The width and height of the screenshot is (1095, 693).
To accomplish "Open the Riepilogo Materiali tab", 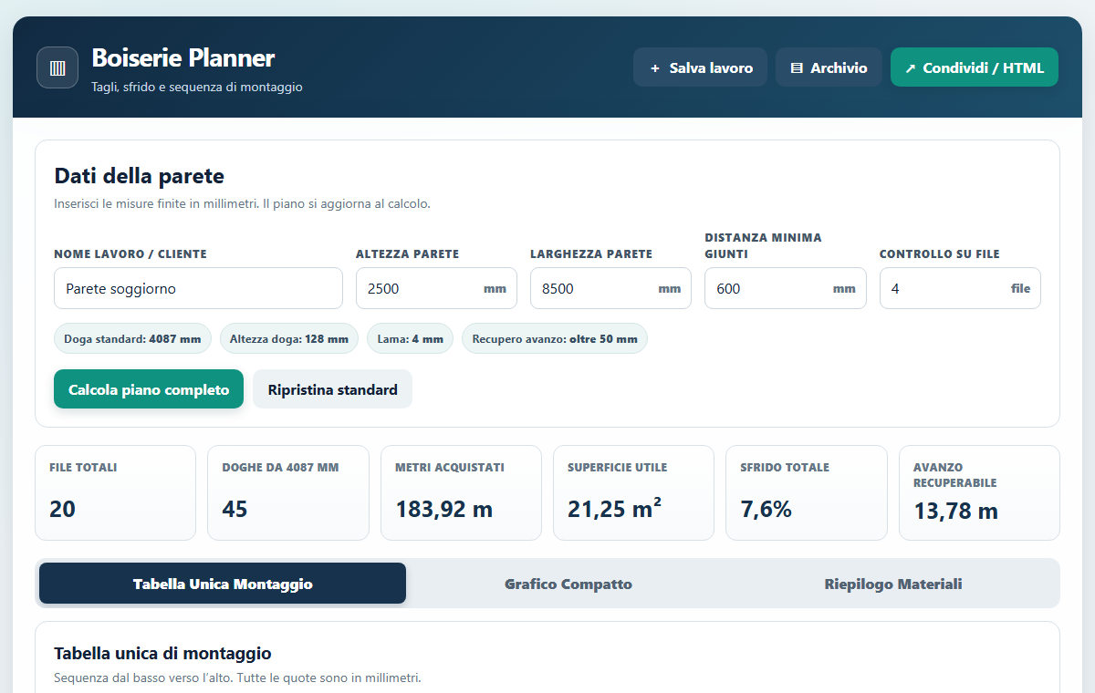I will (x=893, y=584).
